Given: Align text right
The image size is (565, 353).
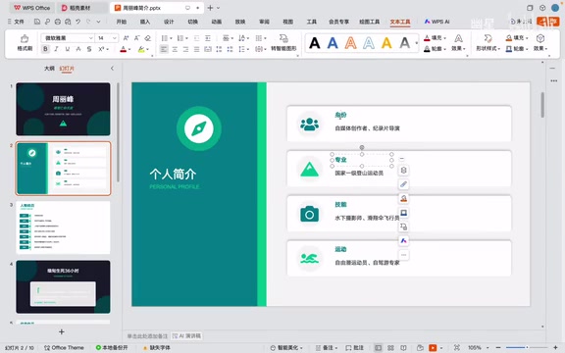Looking at the screenshot, I should [185, 49].
